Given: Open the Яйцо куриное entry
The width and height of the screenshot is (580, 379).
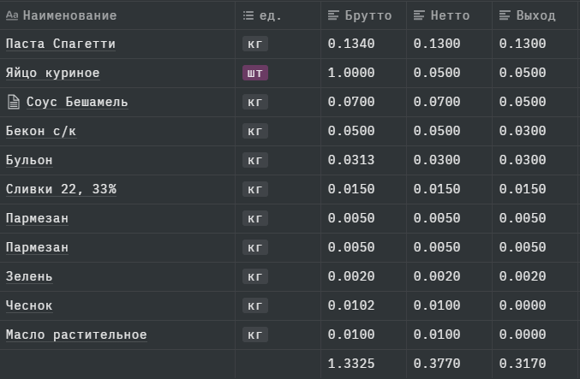Looking at the screenshot, I should [x=52, y=73].
